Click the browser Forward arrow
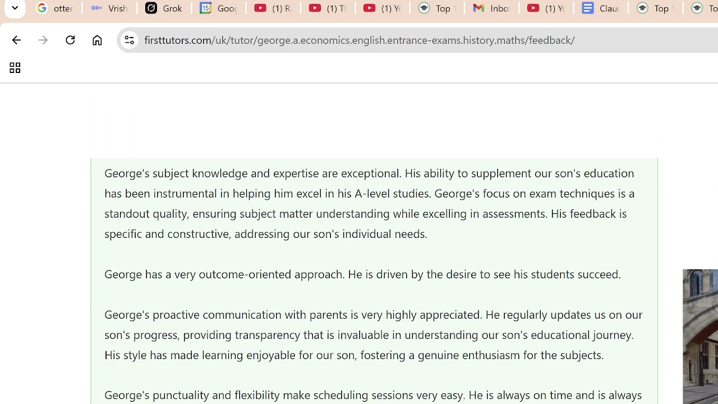The image size is (718, 404). pyautogui.click(x=43, y=40)
